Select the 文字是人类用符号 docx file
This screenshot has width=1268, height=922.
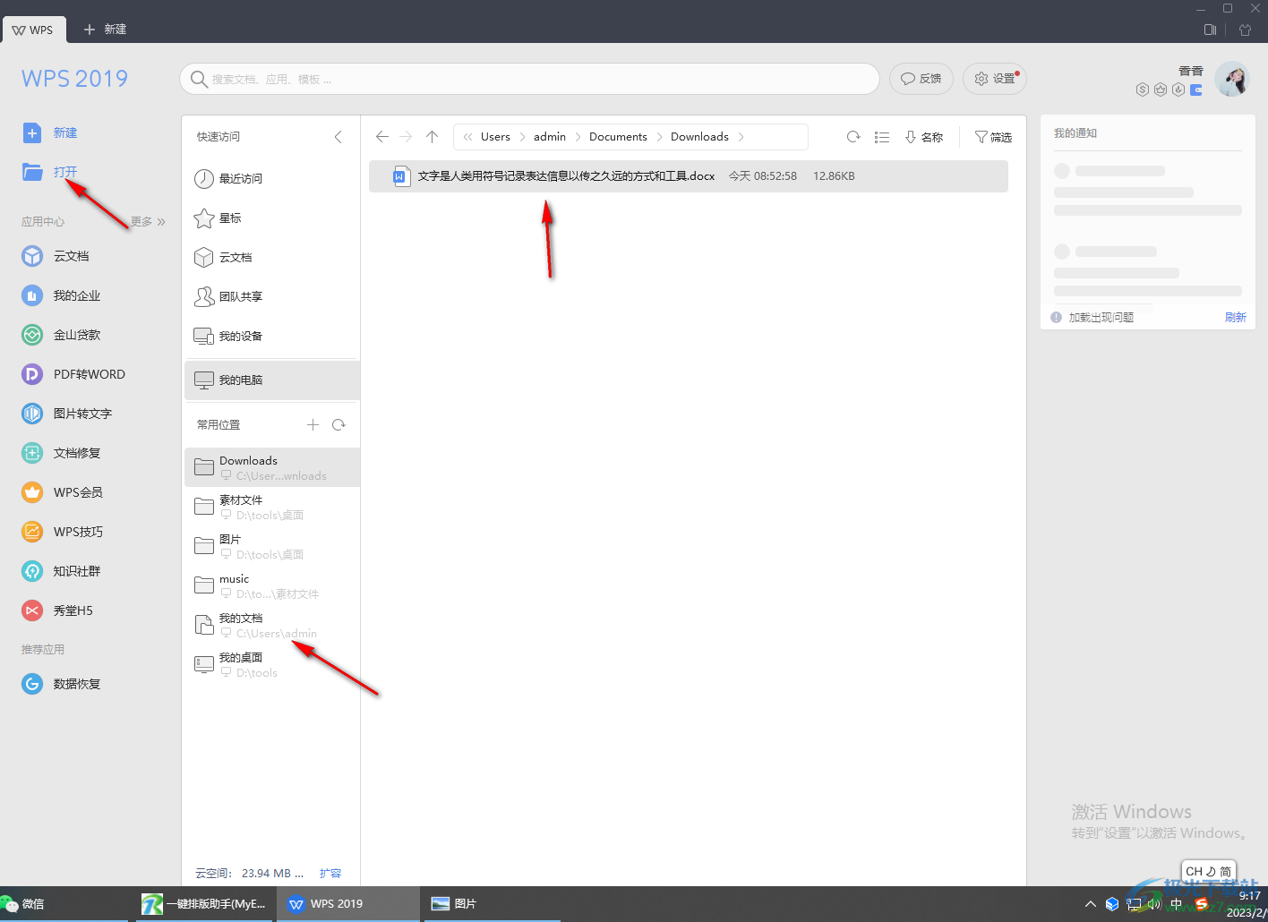pos(689,176)
